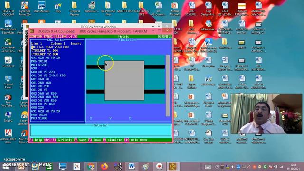304x171 pixels.
Task: Click the G/M help ctrl-F1 option
Action: 57,140
